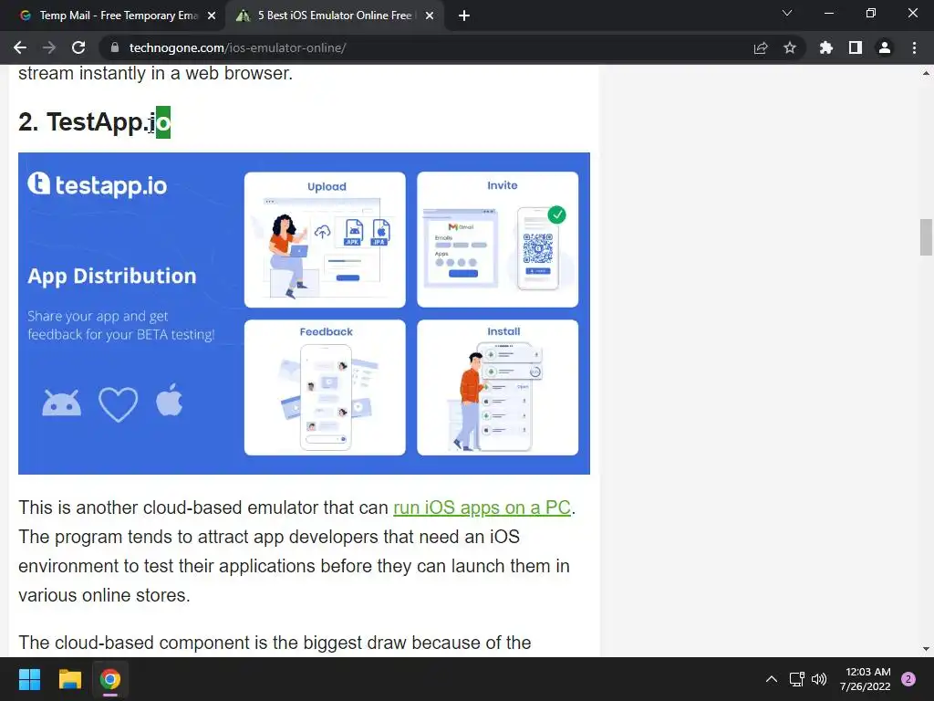The image size is (934, 701).
Task: Share this page from address bar
Action: pyautogui.click(x=761, y=47)
